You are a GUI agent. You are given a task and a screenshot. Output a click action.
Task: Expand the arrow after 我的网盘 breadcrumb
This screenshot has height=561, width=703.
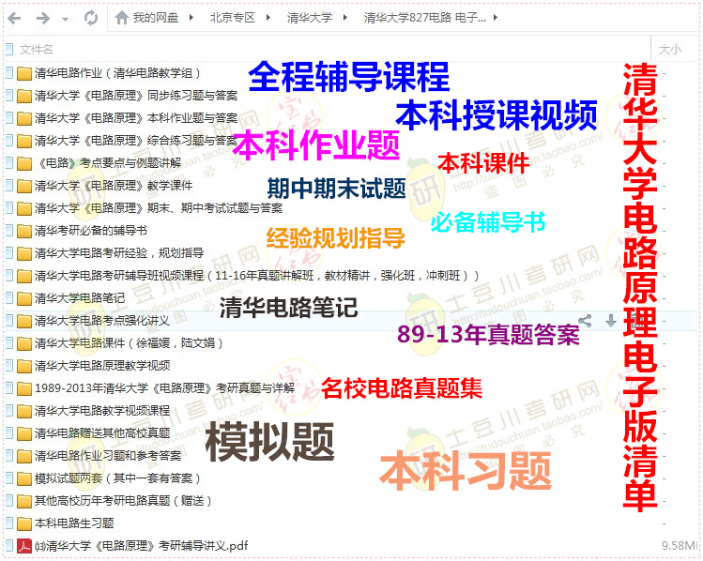coord(191,18)
